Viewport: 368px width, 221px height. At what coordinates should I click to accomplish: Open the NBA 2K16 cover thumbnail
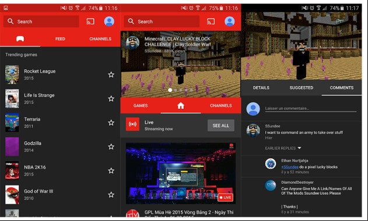(12, 170)
